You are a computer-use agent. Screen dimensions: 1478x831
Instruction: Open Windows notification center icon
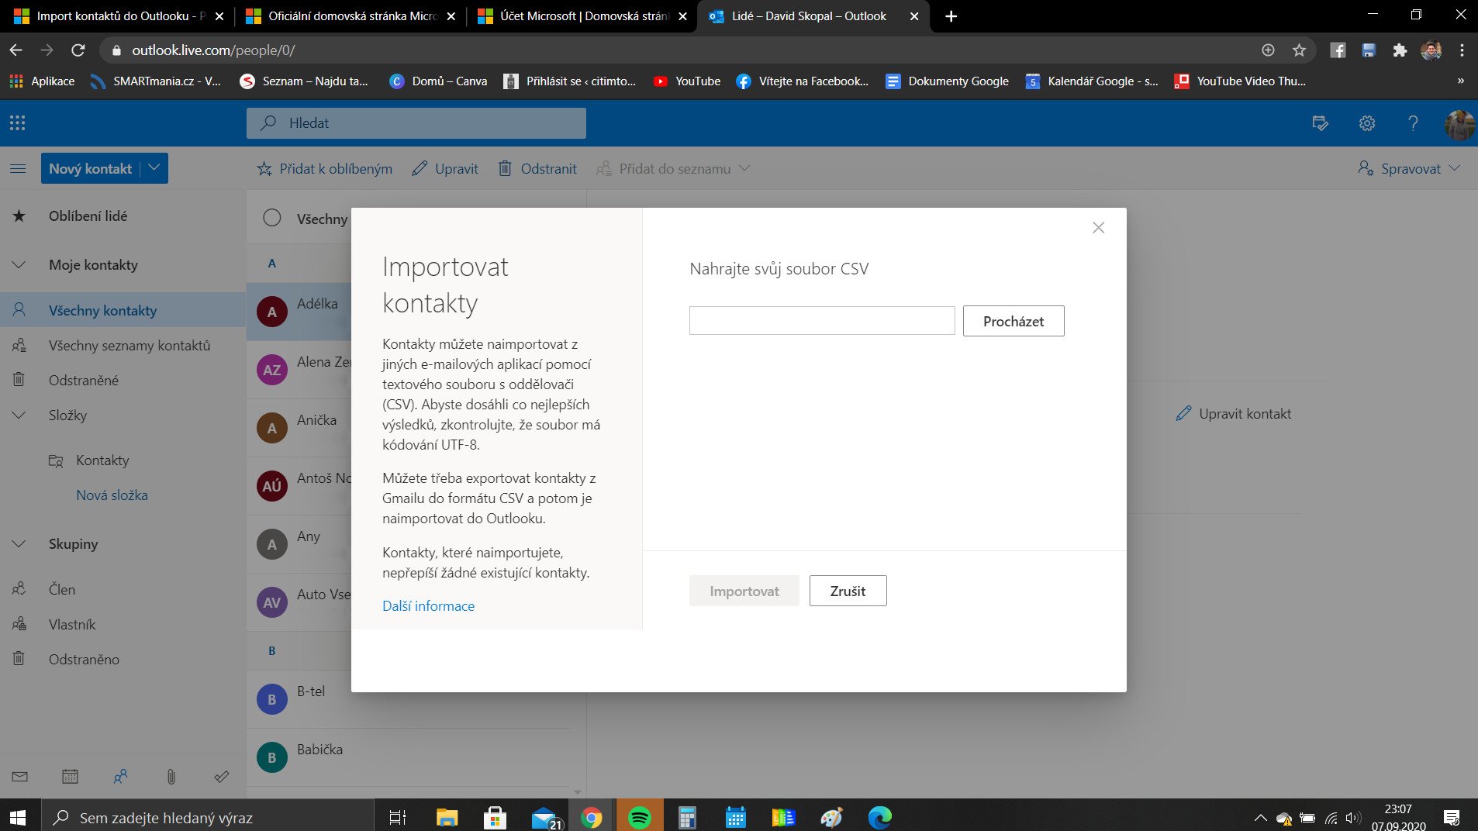pos(1451,817)
